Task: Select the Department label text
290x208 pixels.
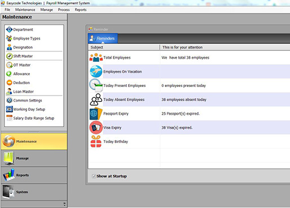Action: coord(23,29)
